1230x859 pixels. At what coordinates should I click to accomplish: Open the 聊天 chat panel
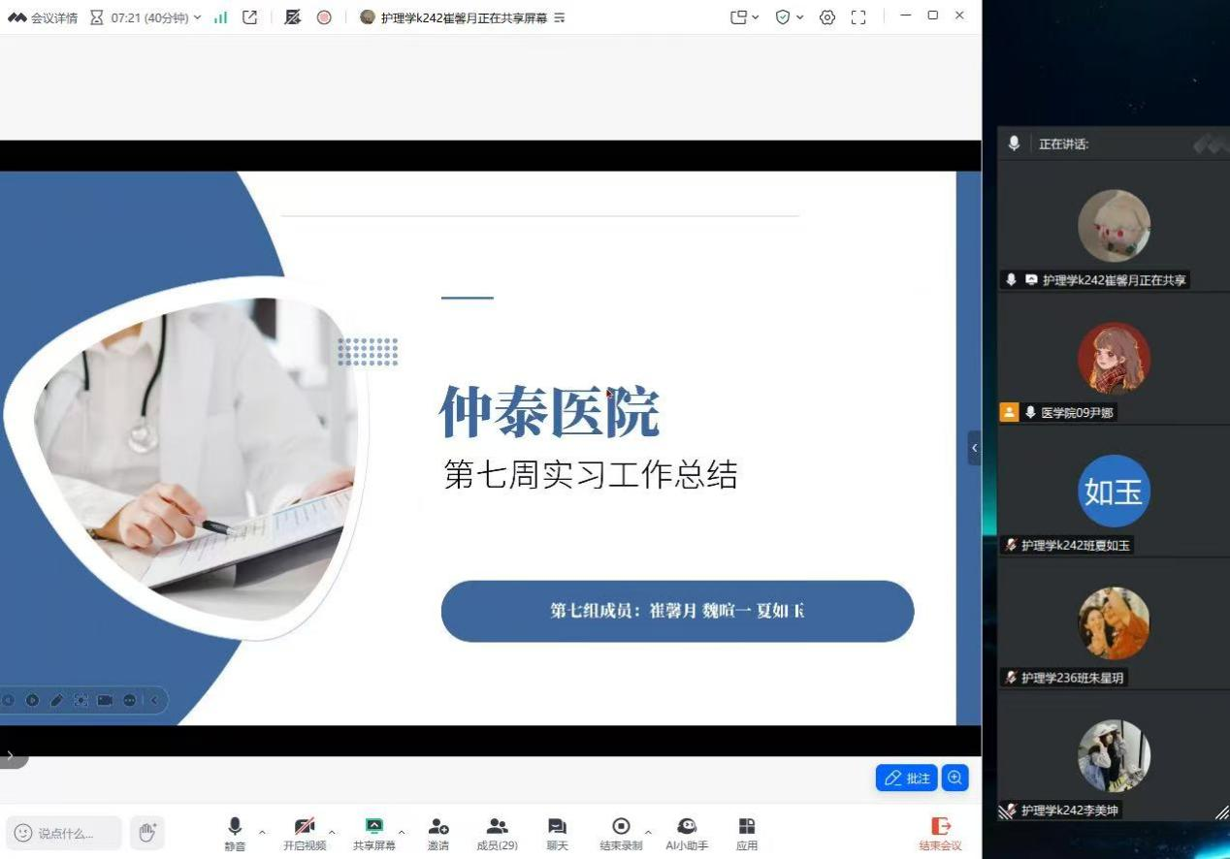[x=557, y=832]
